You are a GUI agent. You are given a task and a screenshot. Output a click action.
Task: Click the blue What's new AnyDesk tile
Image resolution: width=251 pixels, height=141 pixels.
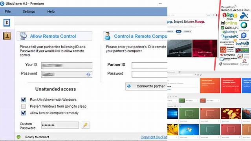tap(246, 85)
